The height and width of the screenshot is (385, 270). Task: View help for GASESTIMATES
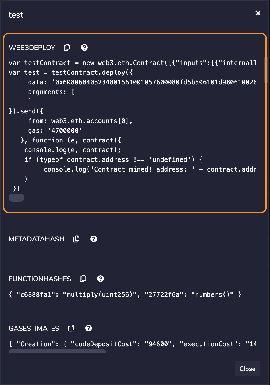tap(88, 328)
